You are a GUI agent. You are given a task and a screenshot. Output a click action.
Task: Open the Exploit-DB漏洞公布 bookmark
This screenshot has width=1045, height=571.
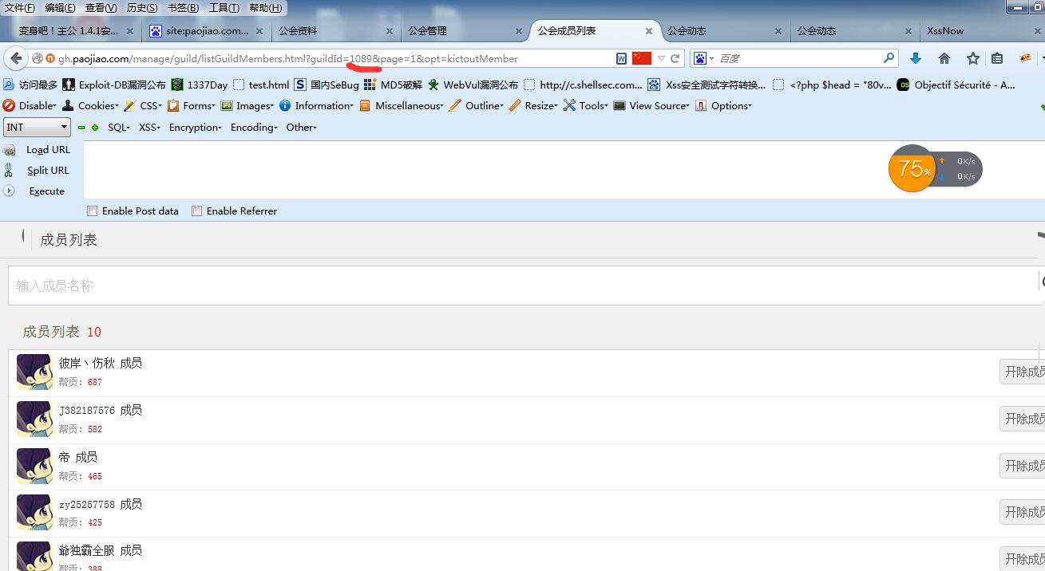point(114,85)
